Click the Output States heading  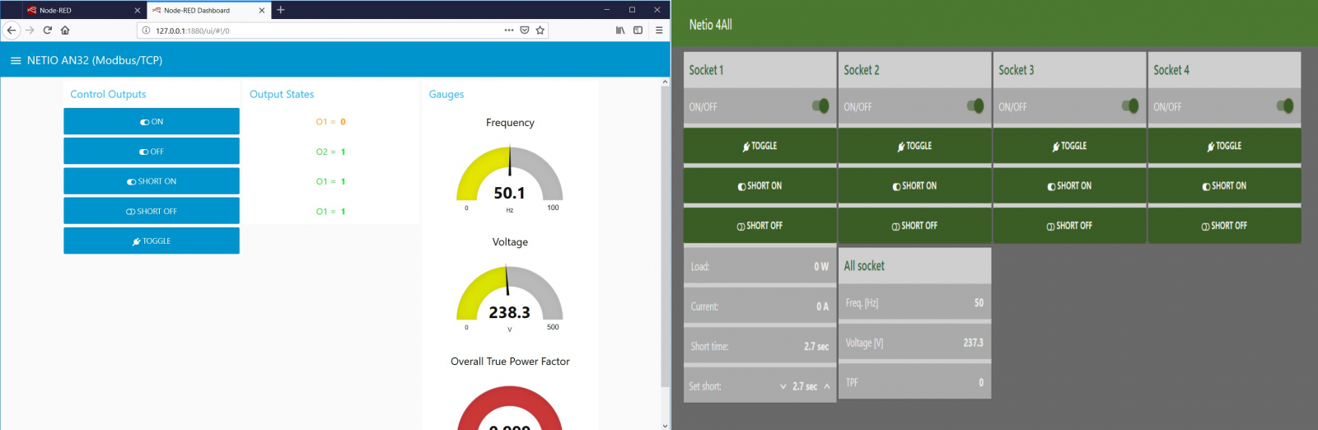[x=282, y=94]
